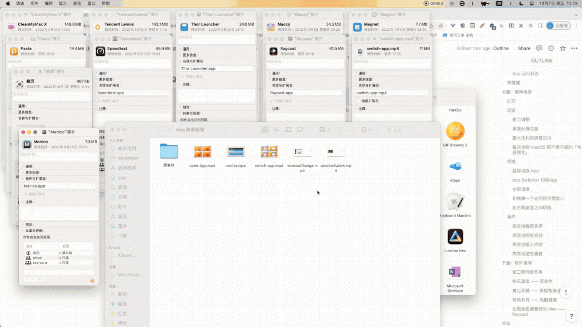Open Keyboard Maestro app icon
The image size is (582, 327).
coord(455,201)
